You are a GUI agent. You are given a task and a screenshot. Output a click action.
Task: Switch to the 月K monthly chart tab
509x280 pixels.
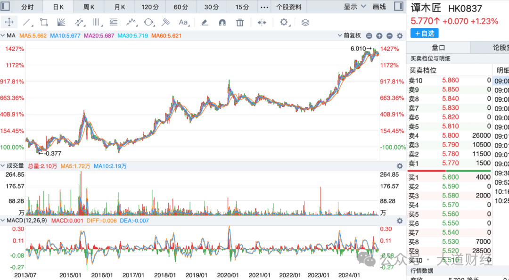(x=119, y=7)
